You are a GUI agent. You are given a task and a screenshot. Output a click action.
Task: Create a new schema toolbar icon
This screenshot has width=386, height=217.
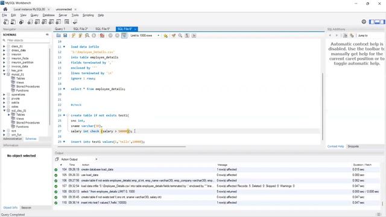30,22
